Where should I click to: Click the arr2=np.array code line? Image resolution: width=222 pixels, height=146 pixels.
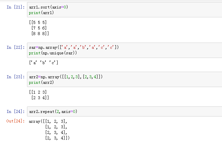pyautogui.click(x=66, y=77)
